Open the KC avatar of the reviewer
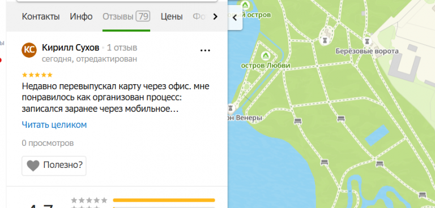 click(x=29, y=50)
